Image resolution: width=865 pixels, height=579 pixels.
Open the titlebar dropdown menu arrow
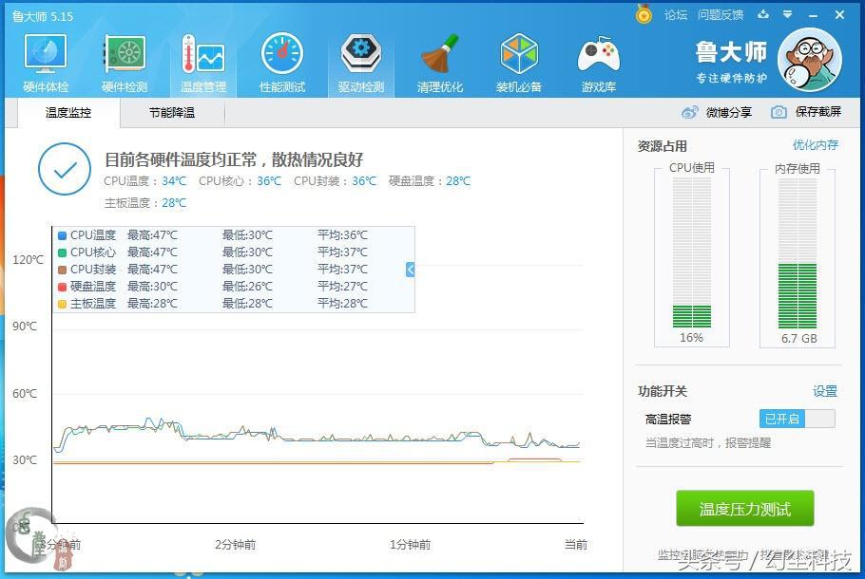(785, 15)
